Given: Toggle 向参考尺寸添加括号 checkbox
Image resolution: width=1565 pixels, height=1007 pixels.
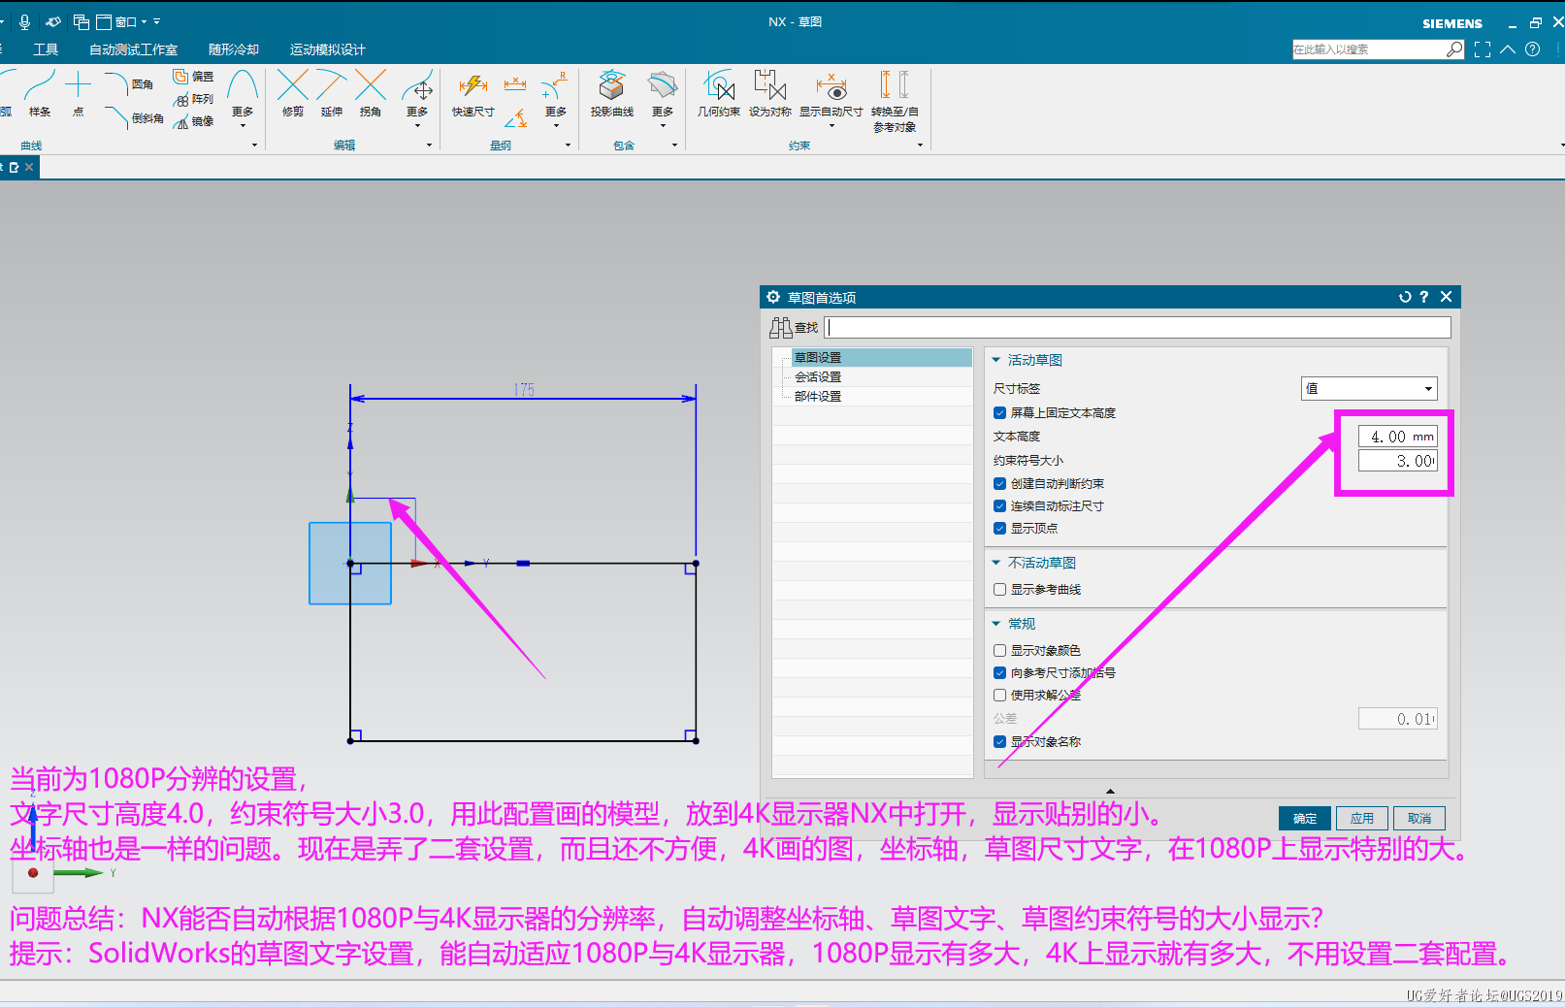Looking at the screenshot, I should tap(999, 672).
